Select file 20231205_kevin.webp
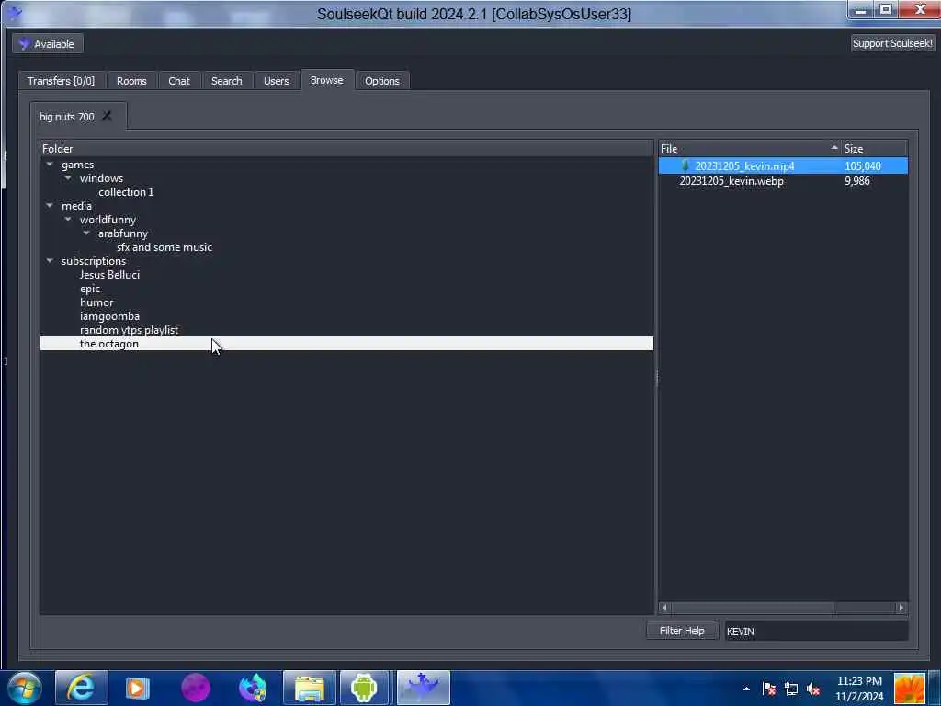The width and height of the screenshot is (941, 706). (731, 181)
